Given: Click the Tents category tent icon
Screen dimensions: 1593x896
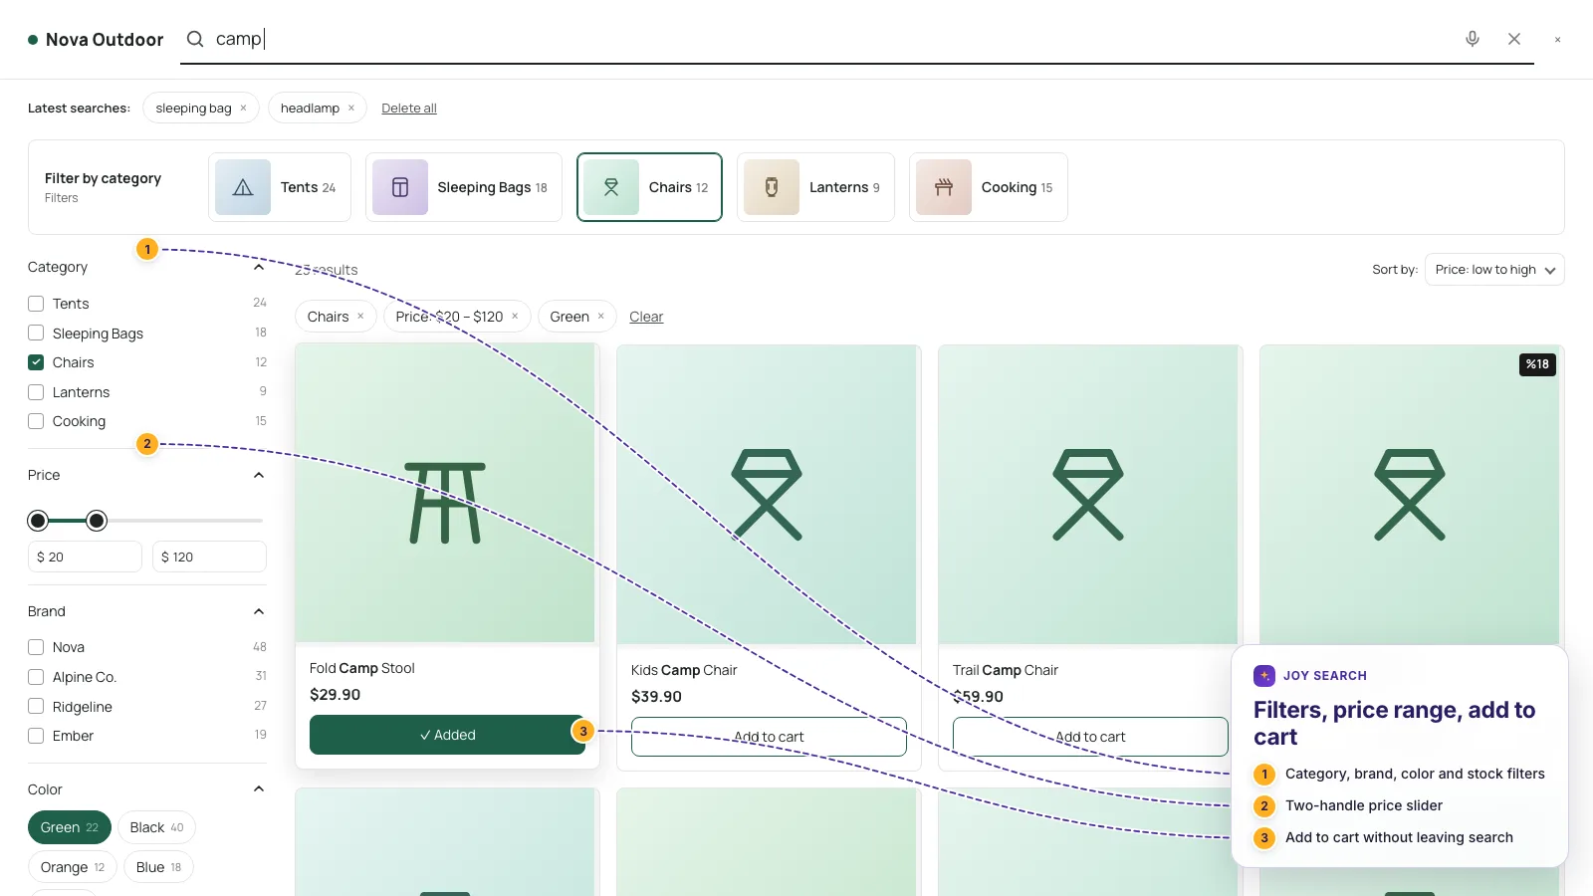Looking at the screenshot, I should tap(243, 187).
